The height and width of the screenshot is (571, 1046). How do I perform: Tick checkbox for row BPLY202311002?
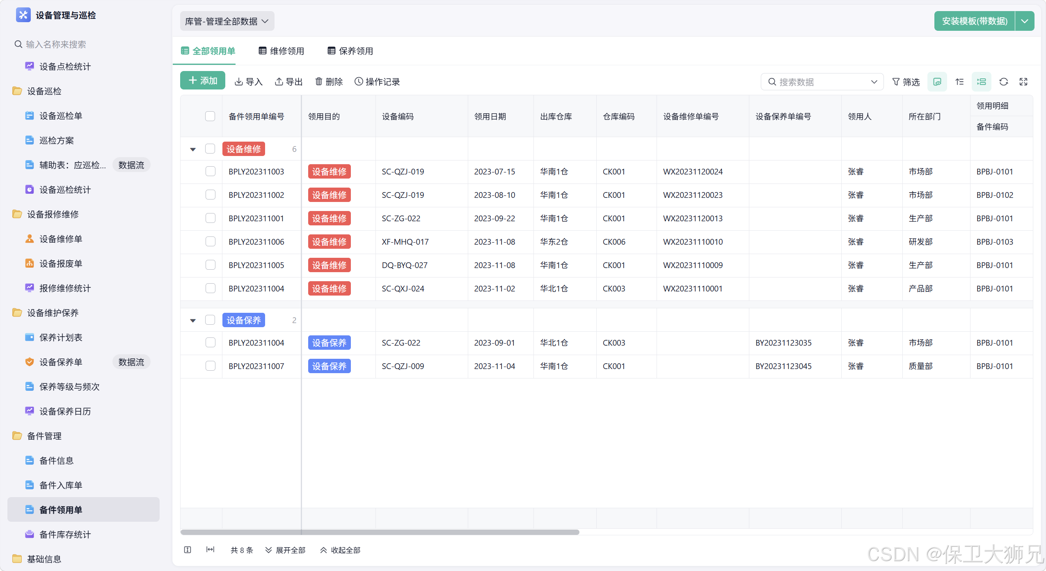pos(211,195)
